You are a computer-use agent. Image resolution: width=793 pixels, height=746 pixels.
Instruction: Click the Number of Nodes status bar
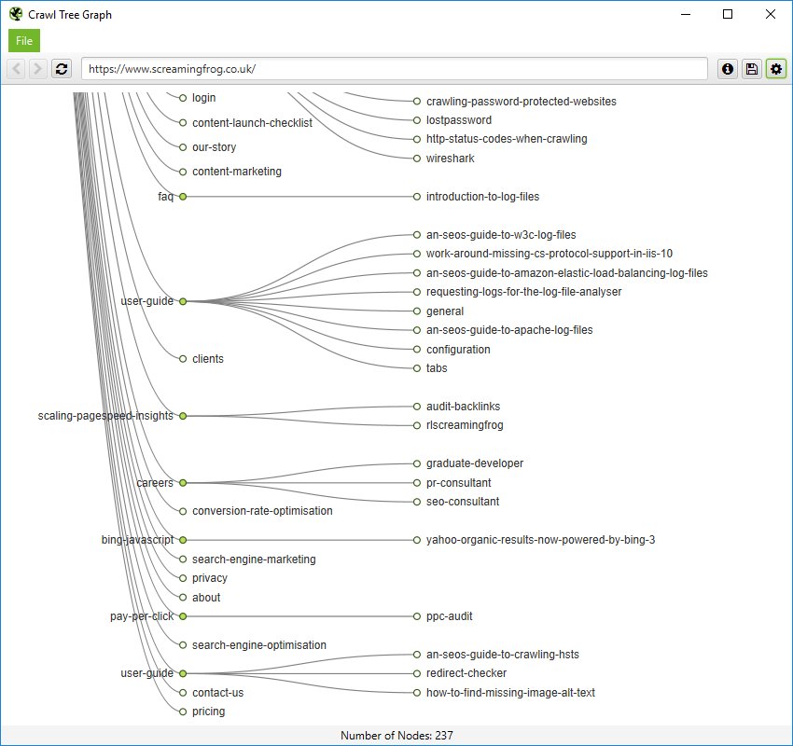396,733
